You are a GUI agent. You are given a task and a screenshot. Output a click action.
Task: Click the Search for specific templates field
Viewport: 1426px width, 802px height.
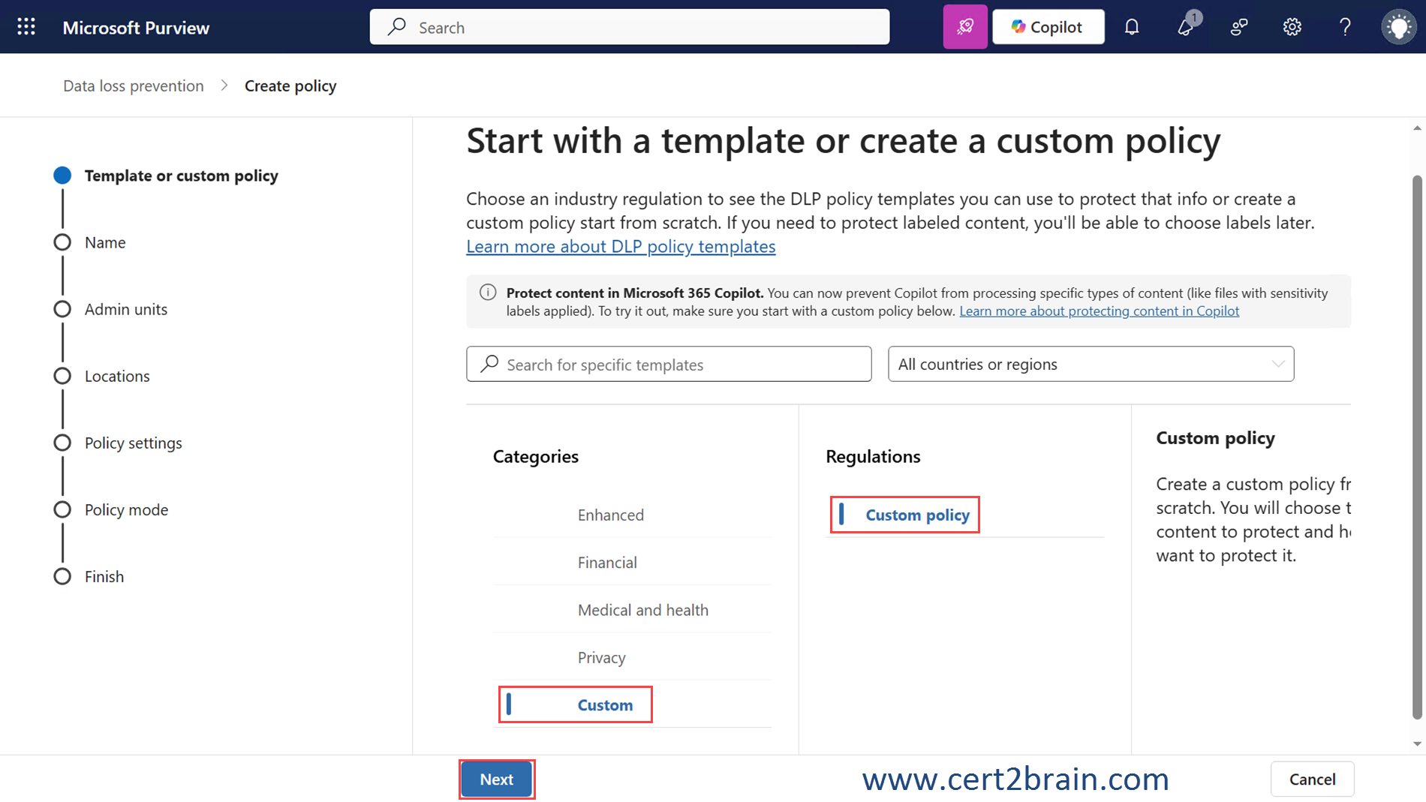click(669, 364)
